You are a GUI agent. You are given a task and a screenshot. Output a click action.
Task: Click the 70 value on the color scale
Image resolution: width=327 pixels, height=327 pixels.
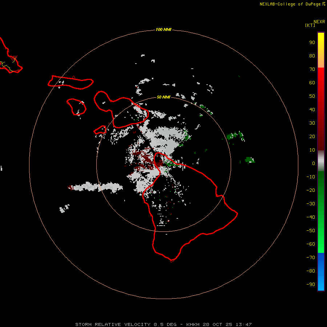coord(312,69)
